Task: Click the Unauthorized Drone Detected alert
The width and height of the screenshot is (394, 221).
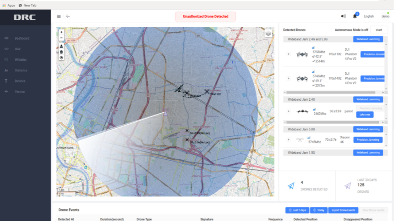Action: [x=206, y=16]
